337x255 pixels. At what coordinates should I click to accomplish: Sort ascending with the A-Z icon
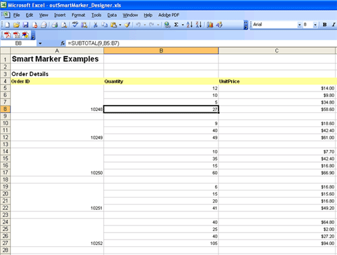189,25
